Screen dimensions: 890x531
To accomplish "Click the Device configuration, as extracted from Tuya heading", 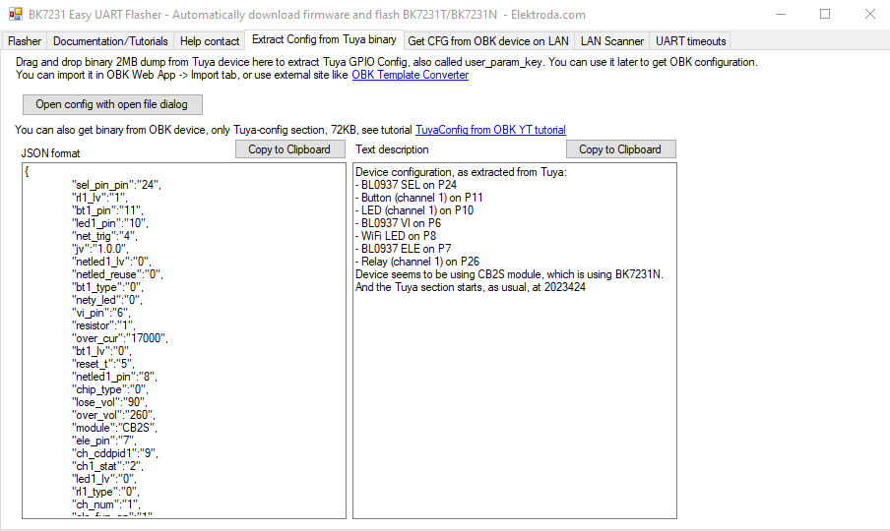I will [x=461, y=172].
